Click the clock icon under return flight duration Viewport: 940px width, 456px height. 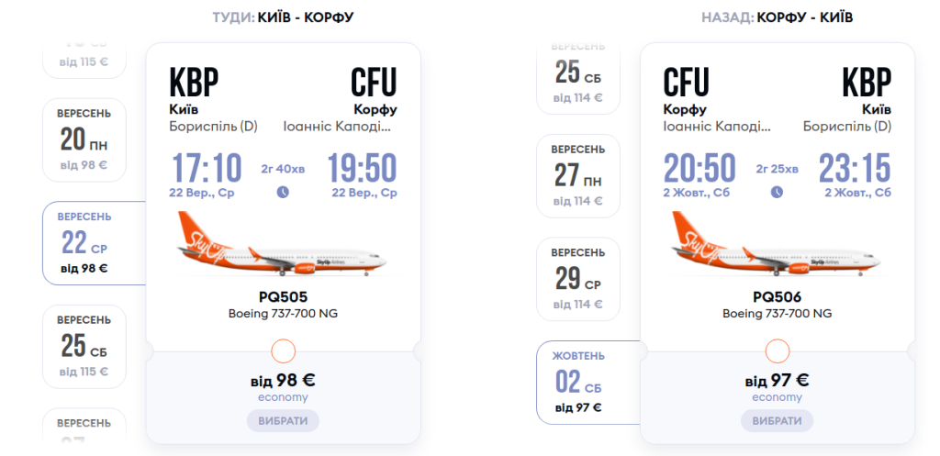[777, 192]
